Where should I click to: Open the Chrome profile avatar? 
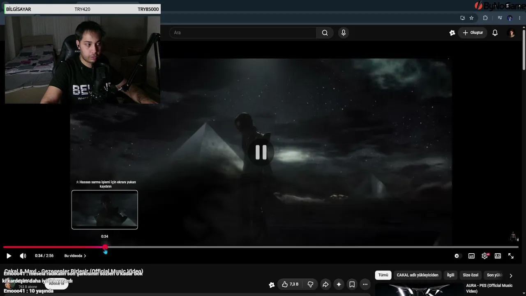pos(510,18)
